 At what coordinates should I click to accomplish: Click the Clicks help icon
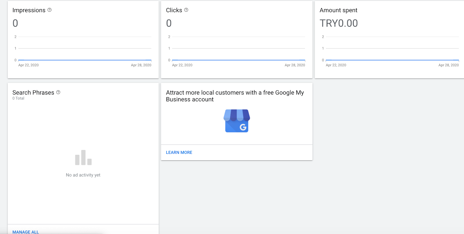coord(186,10)
